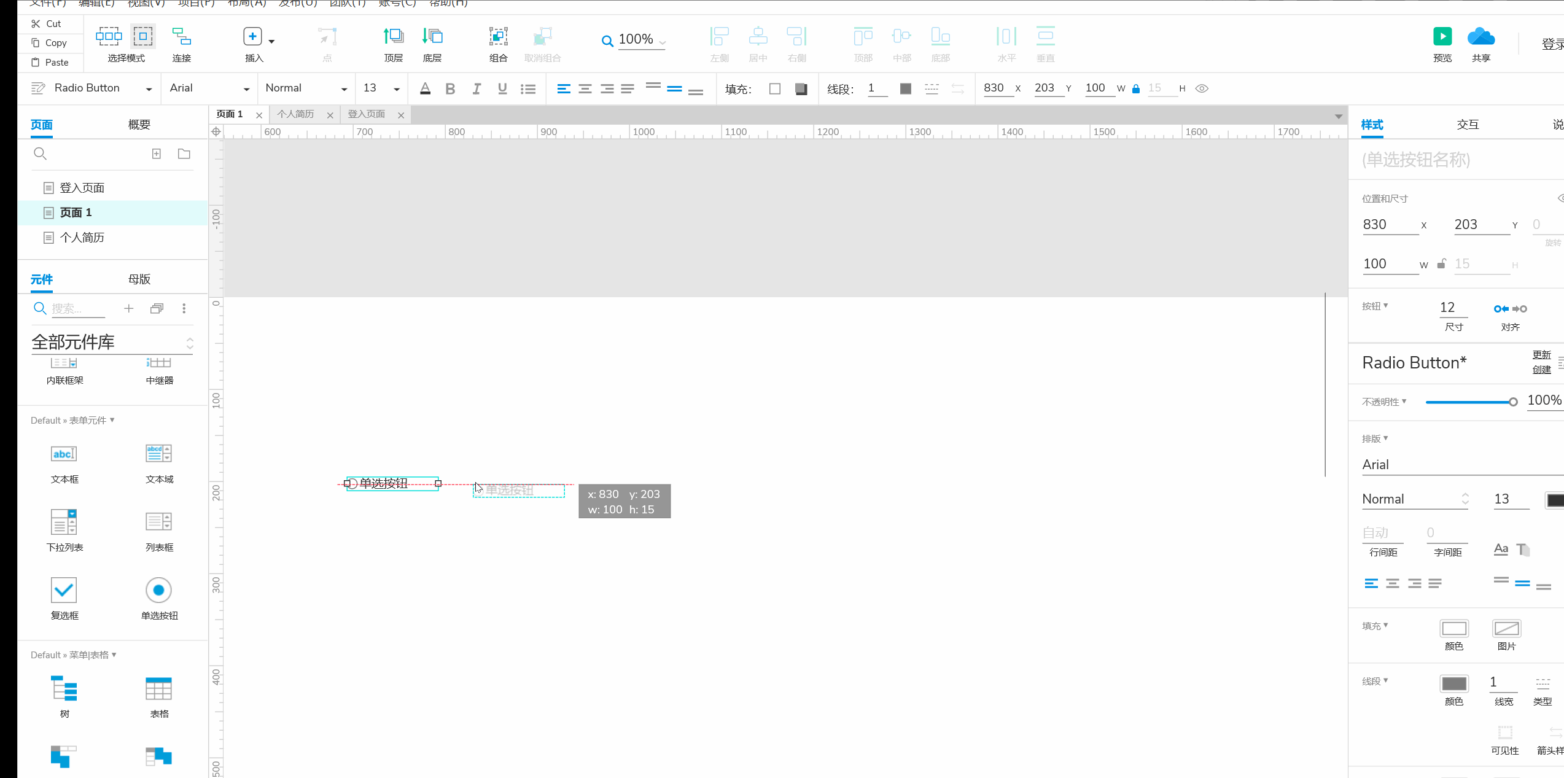Viewport: 1564px width, 778px height.
Task: Toggle the toolbar visibility eye icon
Action: tap(1202, 88)
